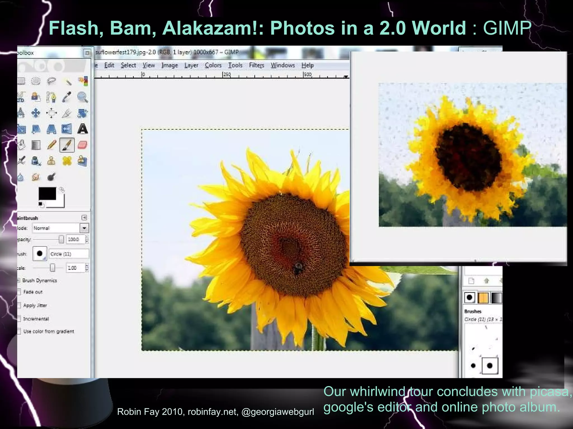Open the Filters menu
This screenshot has height=429, width=573.
click(257, 65)
